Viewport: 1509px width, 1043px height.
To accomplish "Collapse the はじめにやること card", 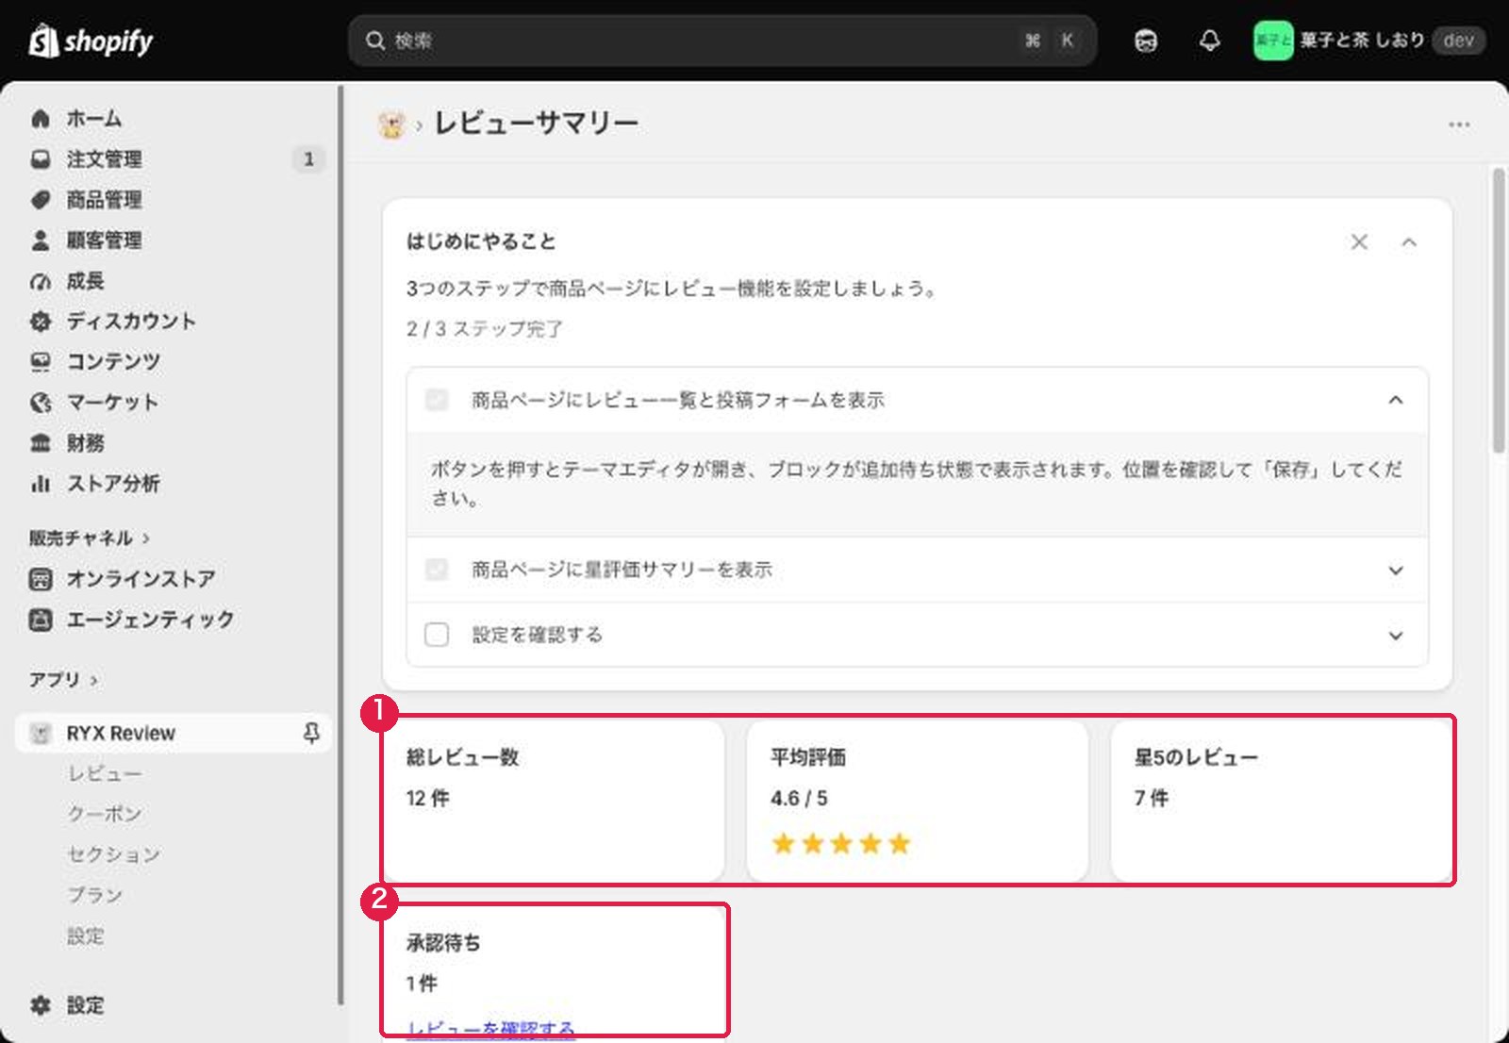I will 1409,242.
